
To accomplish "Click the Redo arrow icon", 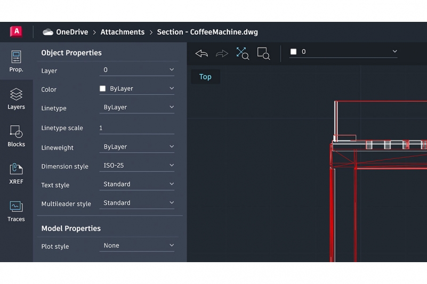I will coord(222,53).
